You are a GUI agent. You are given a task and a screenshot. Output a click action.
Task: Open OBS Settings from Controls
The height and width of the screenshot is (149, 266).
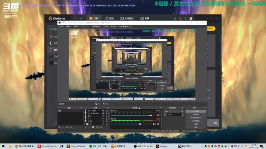(x=196, y=124)
